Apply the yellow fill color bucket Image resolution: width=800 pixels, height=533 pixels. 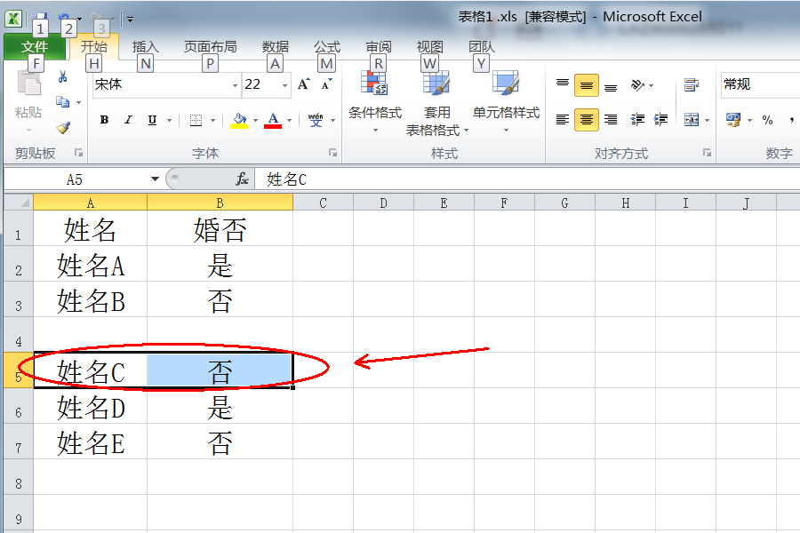click(239, 121)
